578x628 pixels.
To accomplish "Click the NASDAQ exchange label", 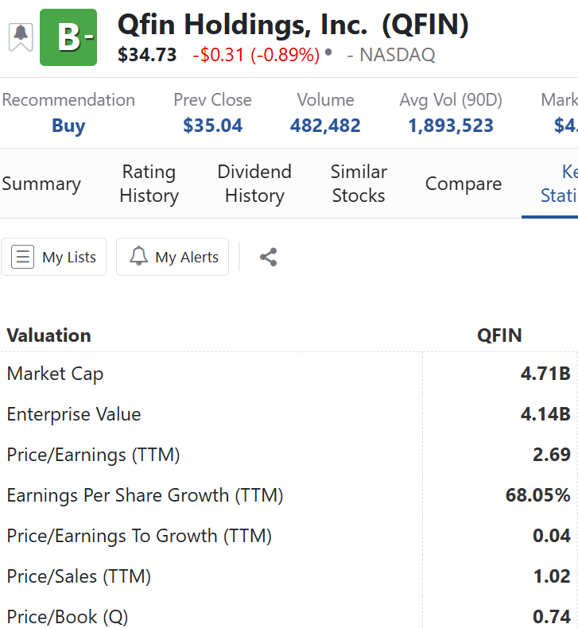I will pos(397,55).
